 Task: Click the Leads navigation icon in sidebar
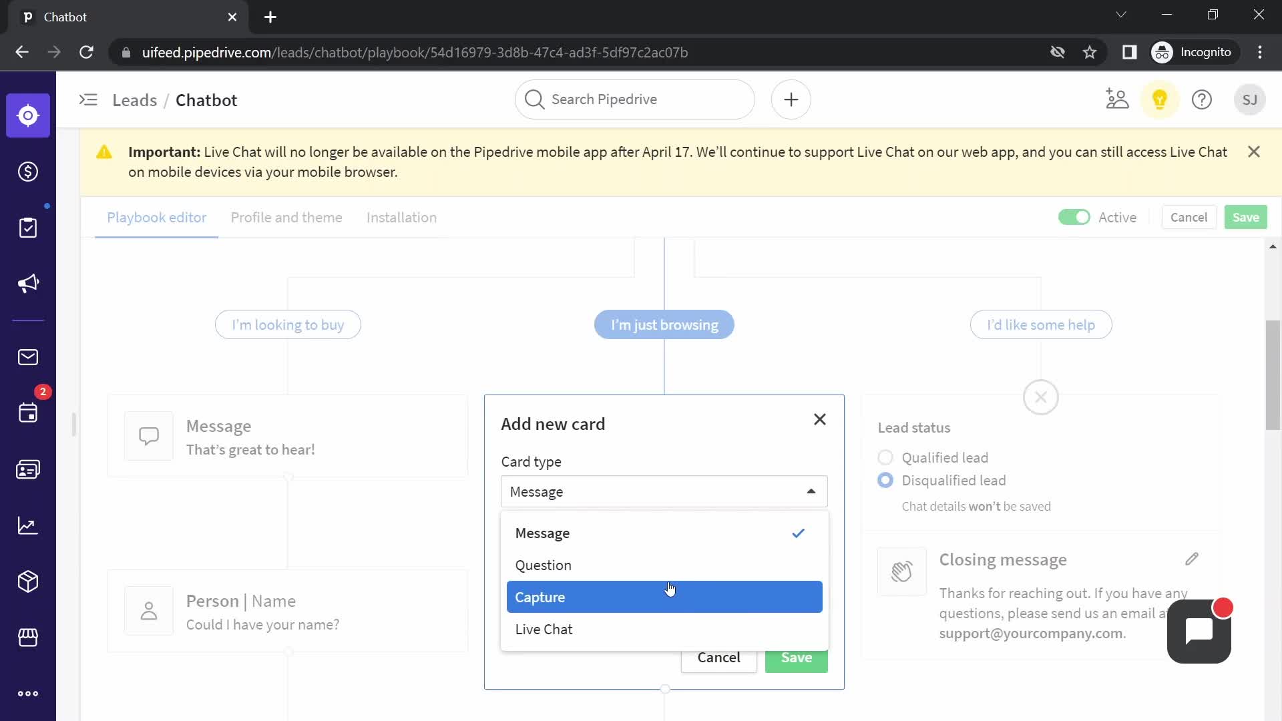[28, 115]
